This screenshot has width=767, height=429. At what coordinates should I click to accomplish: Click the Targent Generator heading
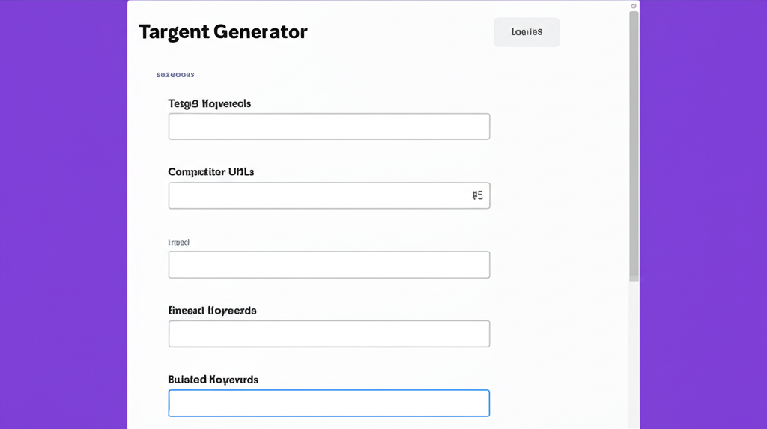tap(223, 32)
